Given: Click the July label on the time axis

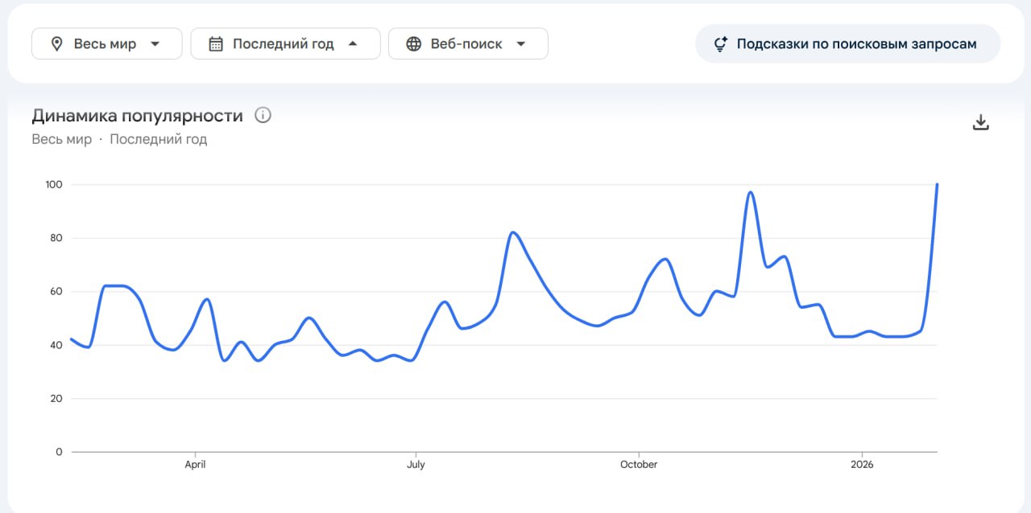Looking at the screenshot, I should pos(416,465).
